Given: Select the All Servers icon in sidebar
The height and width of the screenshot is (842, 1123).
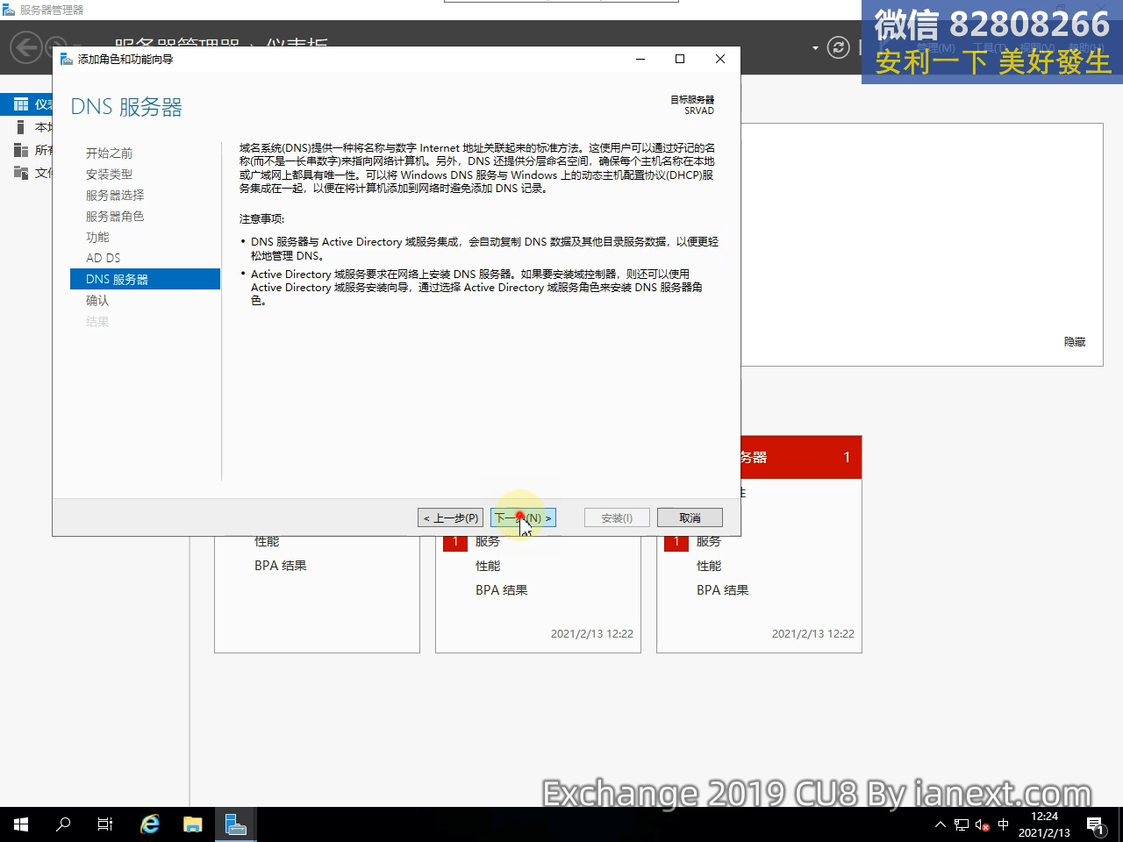Looking at the screenshot, I should 21,150.
